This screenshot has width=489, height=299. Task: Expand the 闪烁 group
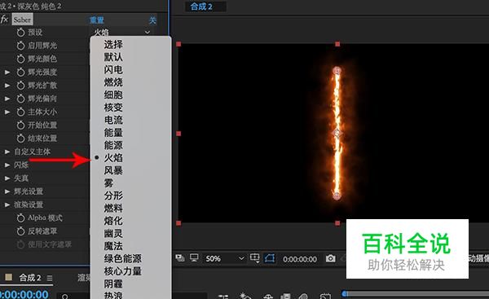(7, 165)
